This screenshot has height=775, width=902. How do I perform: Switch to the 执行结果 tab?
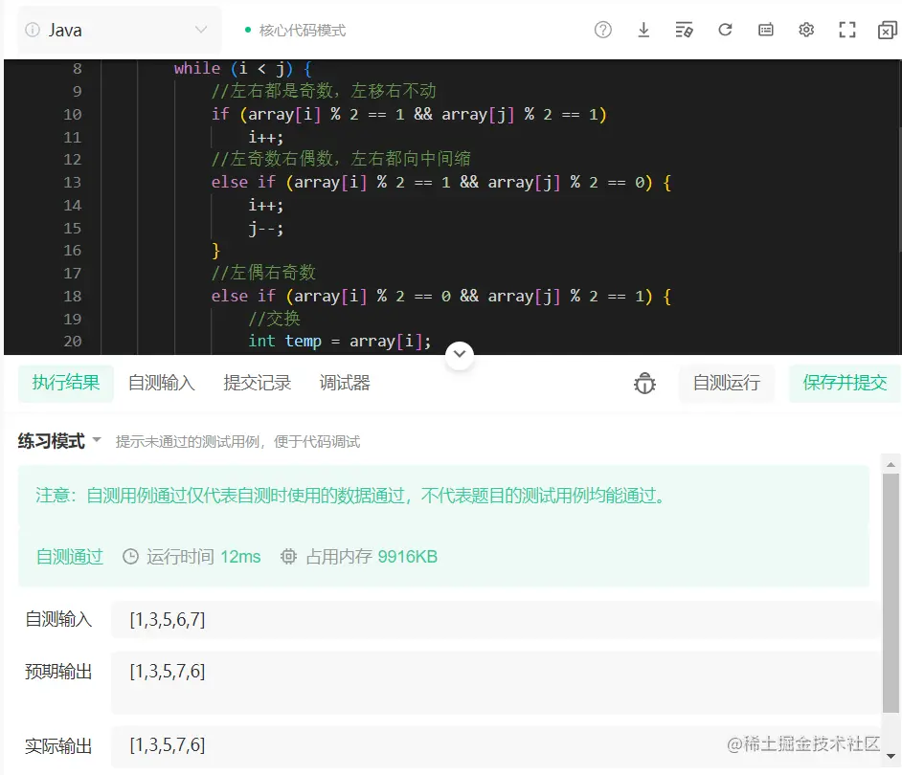65,383
